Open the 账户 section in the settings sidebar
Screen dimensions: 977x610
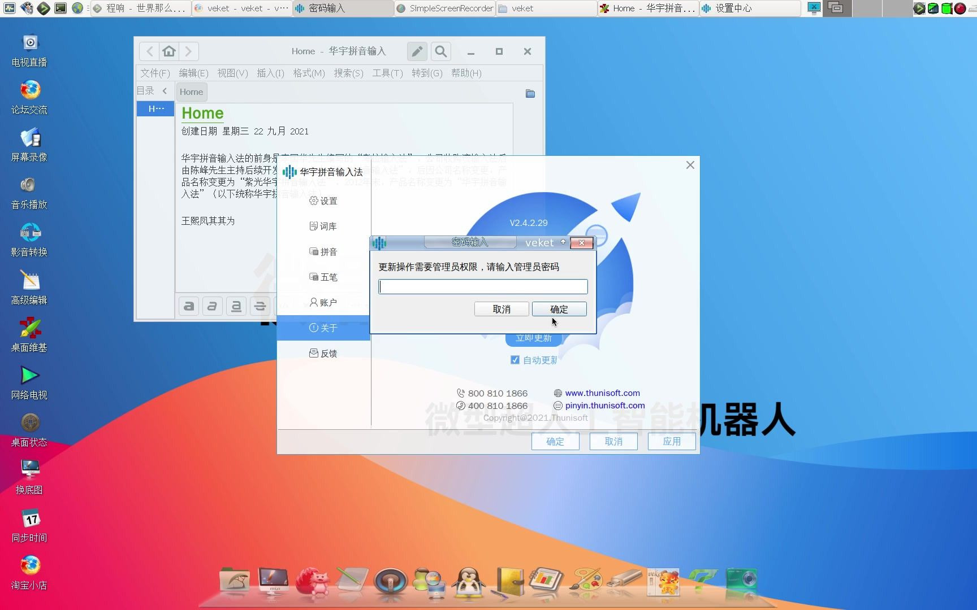(x=323, y=302)
